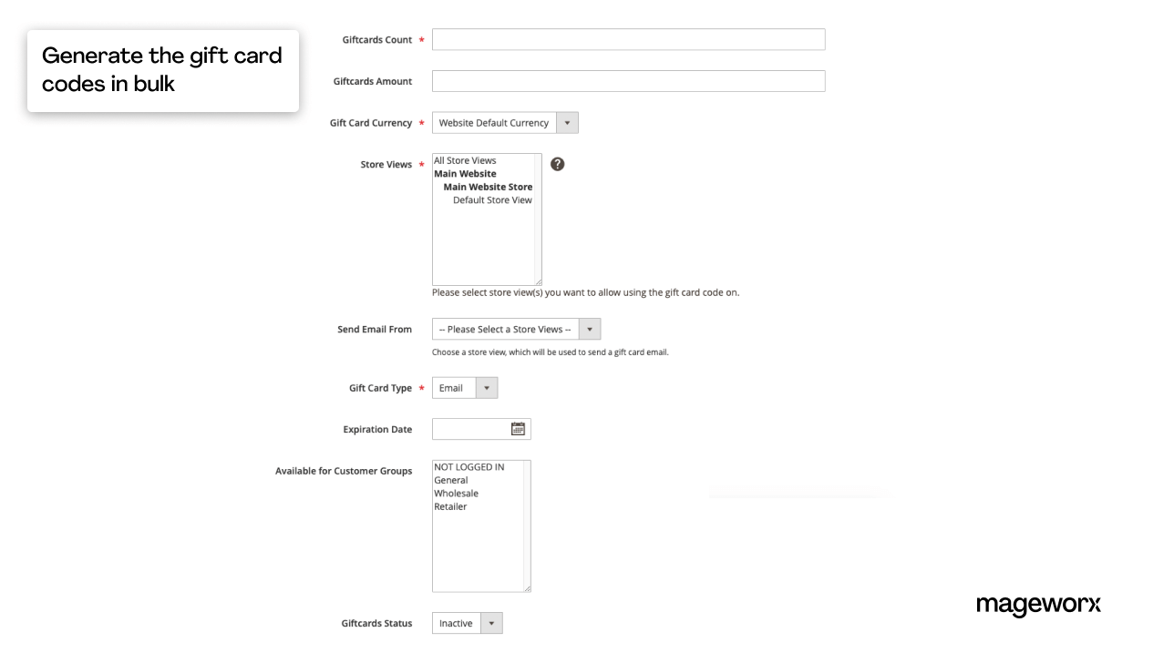The height and width of the screenshot is (663, 1174).
Task: Choose Main Website Store option
Action: (488, 187)
